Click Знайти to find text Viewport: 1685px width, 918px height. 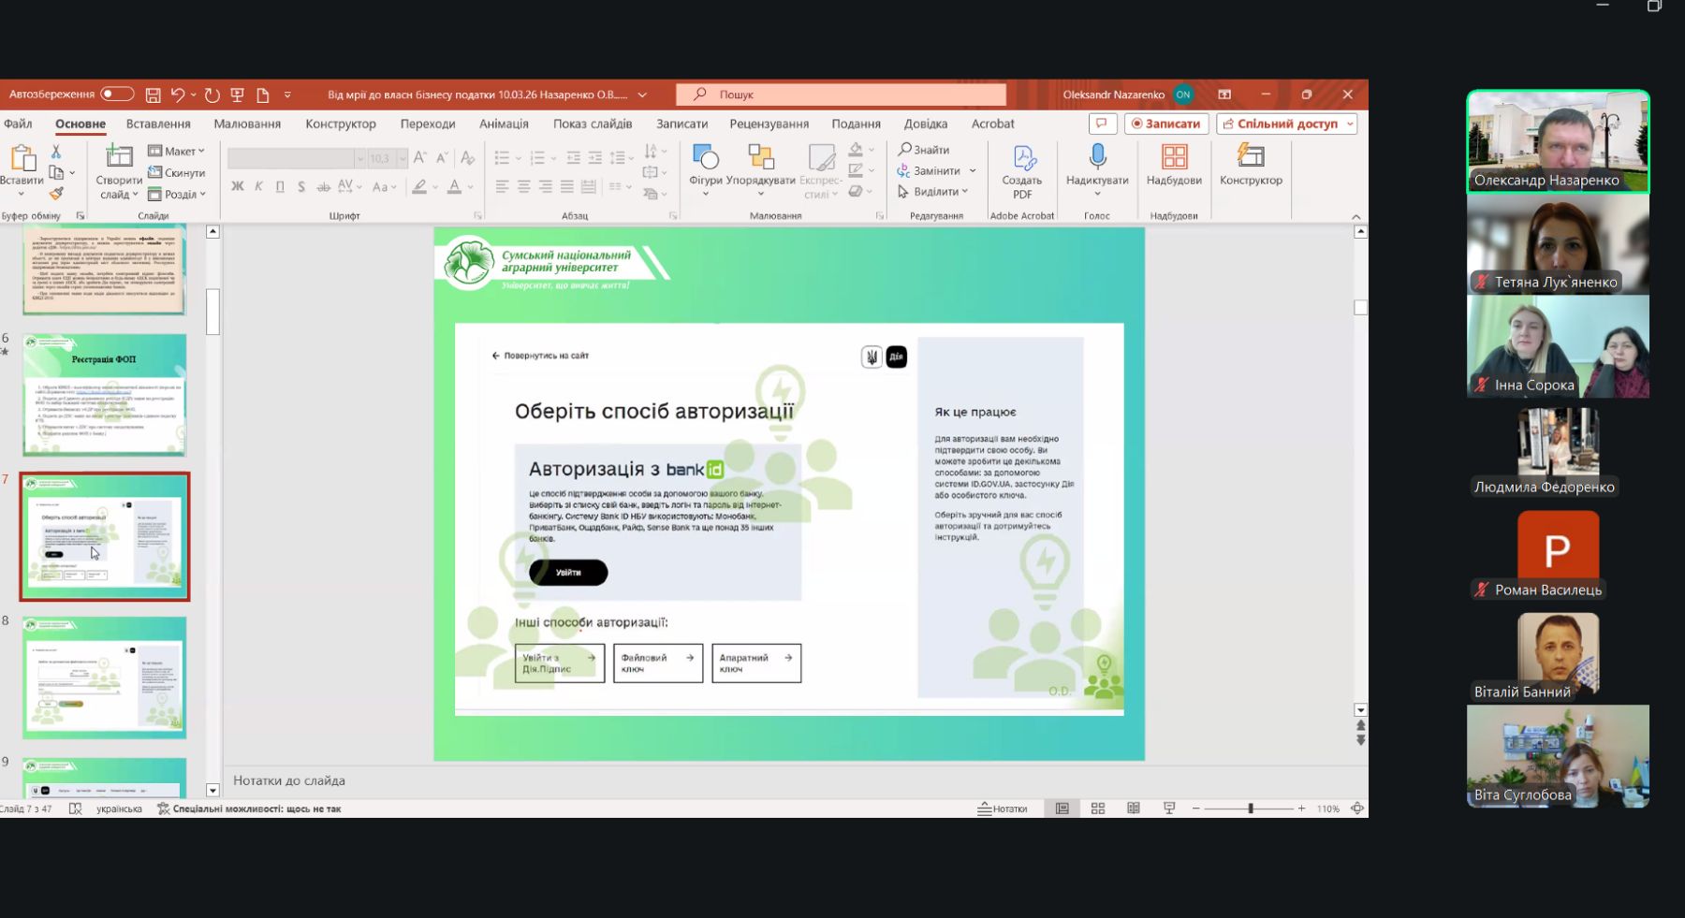(x=924, y=150)
